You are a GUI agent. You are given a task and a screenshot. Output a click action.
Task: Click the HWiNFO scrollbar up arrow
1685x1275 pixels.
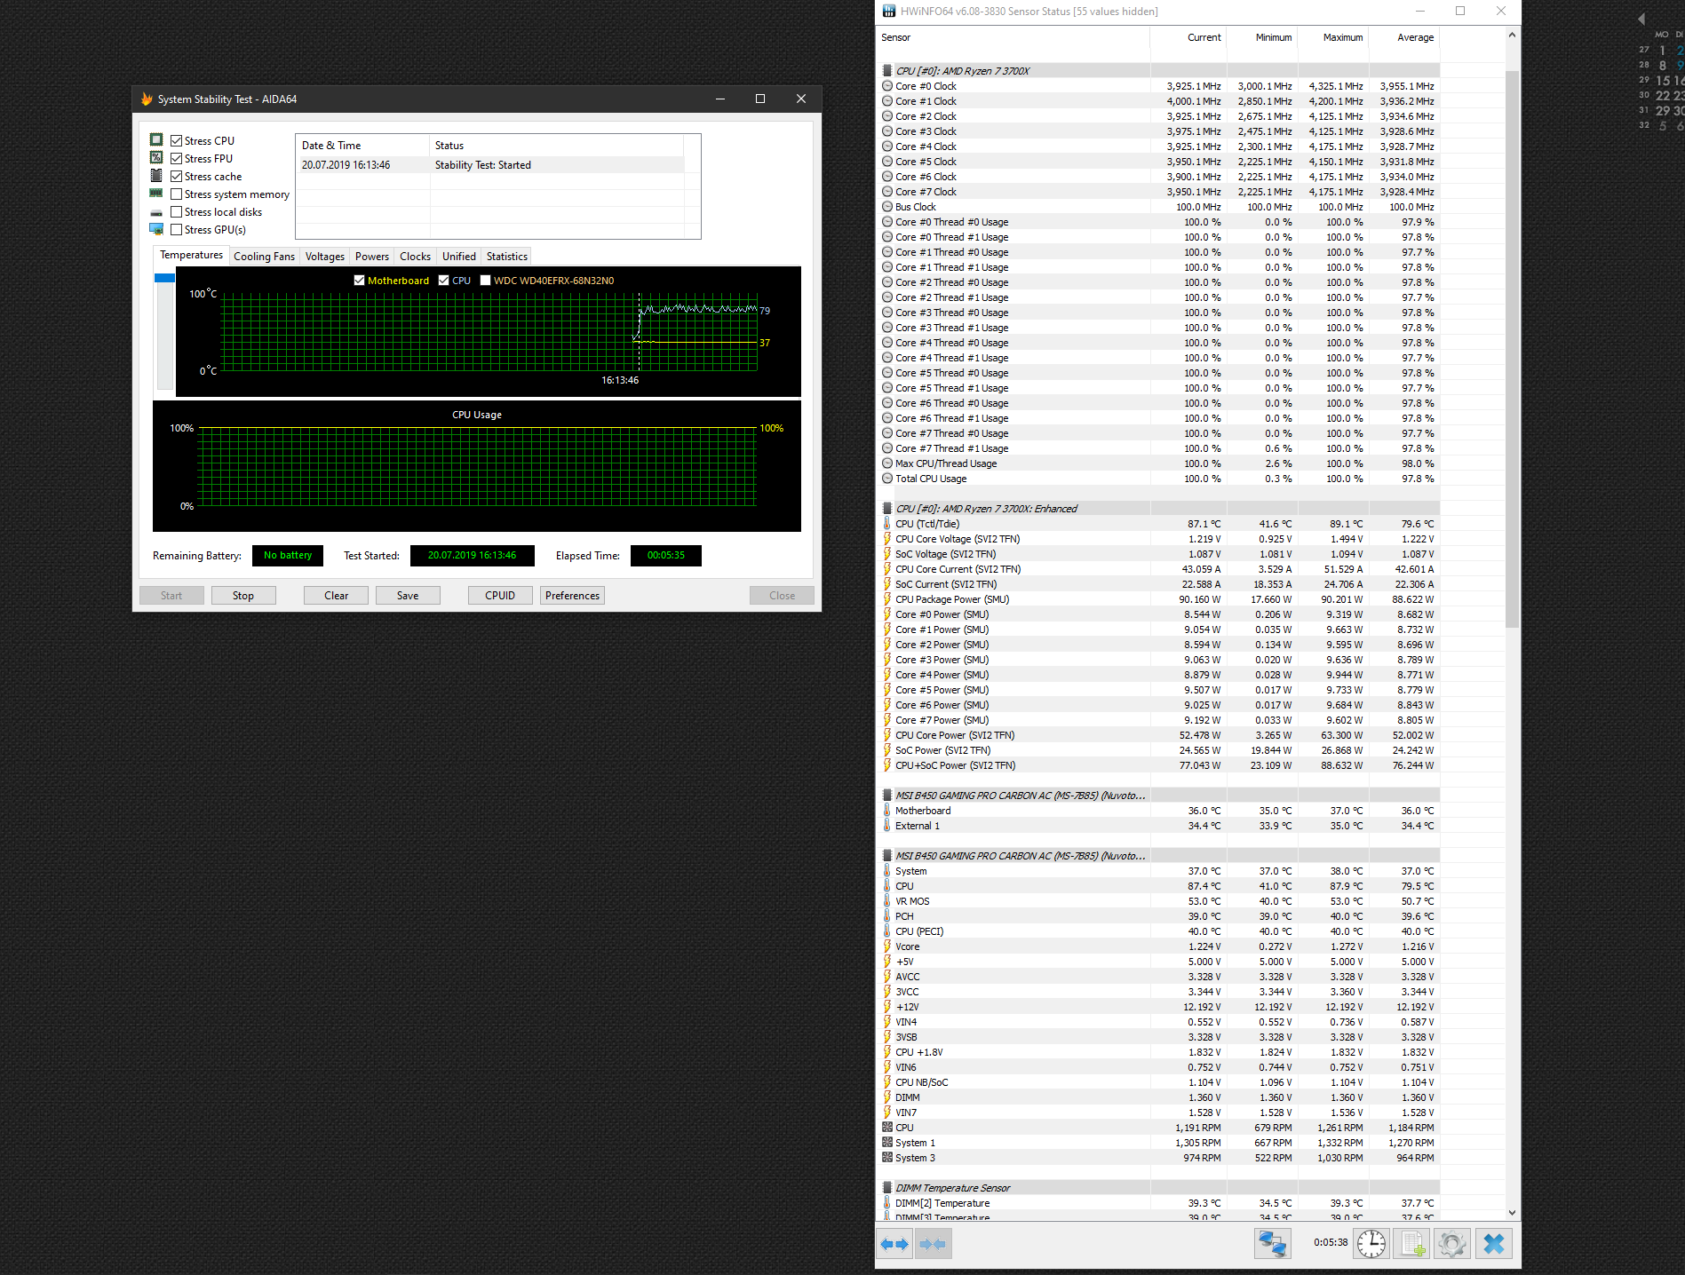click(1512, 36)
